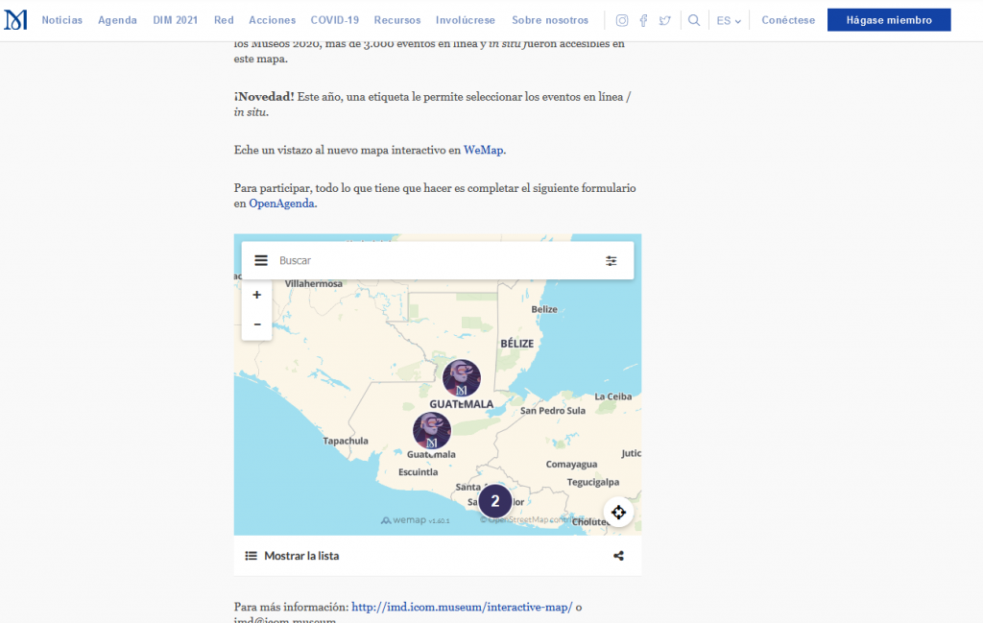Open the map hamburger menu
The image size is (983, 623).
click(x=261, y=260)
